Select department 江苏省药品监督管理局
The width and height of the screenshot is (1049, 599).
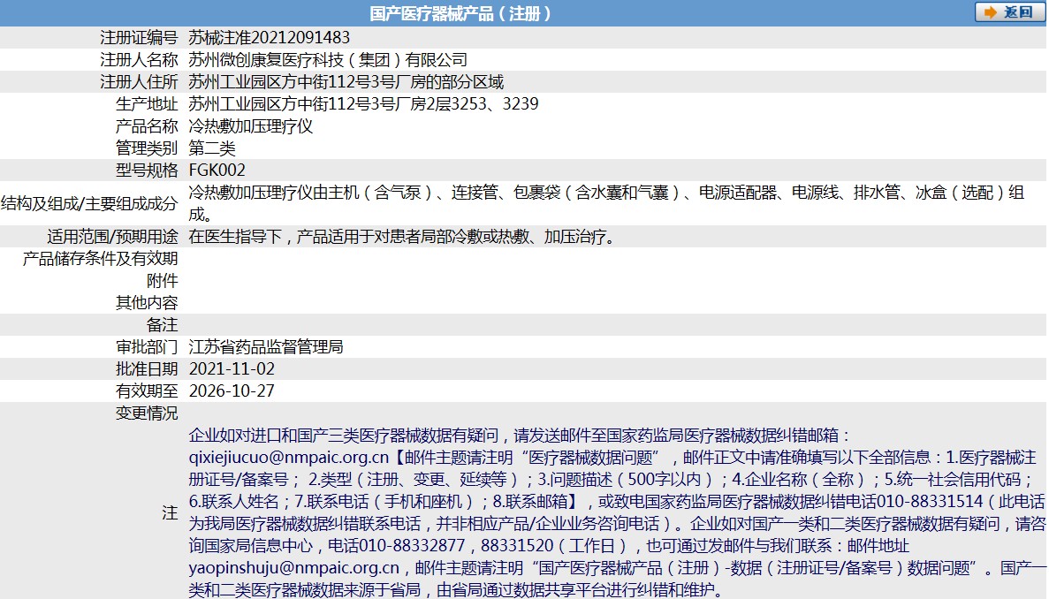(x=266, y=346)
